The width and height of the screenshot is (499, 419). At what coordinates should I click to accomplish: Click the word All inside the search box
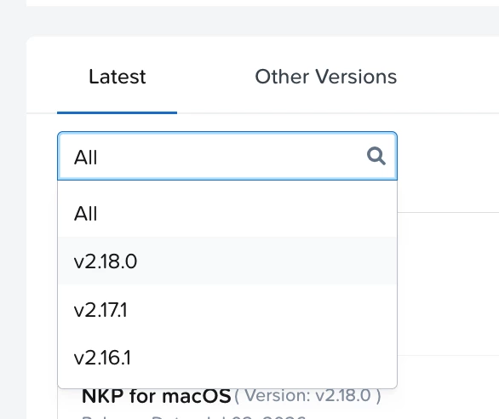pos(85,158)
